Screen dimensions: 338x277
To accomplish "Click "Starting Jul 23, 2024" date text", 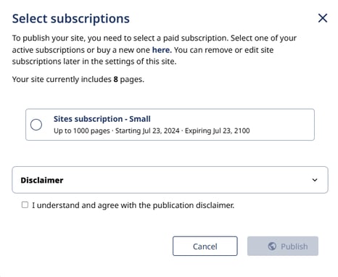I will coord(147,131).
